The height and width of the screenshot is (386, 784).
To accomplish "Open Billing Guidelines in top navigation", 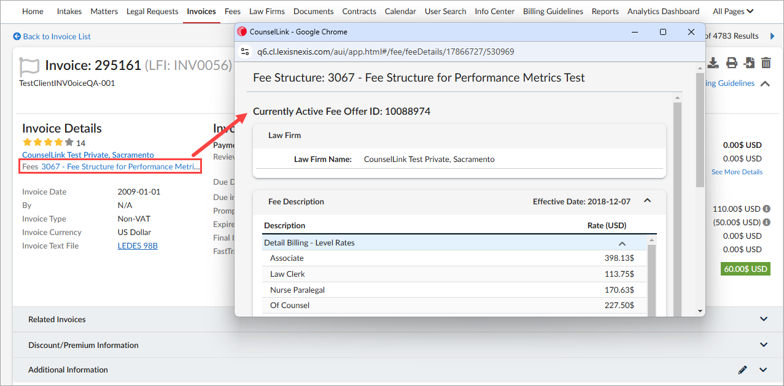I will 553,11.
